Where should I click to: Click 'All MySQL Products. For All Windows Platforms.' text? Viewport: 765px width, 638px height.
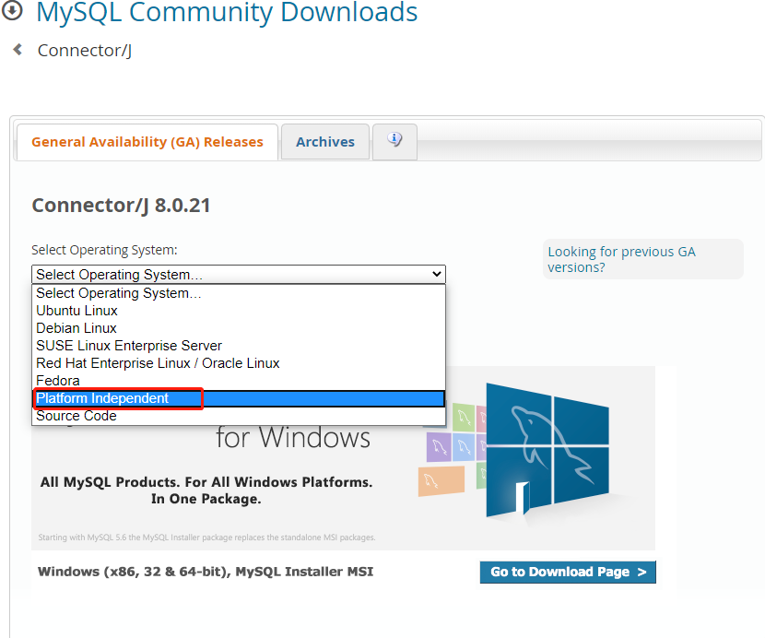tap(206, 482)
